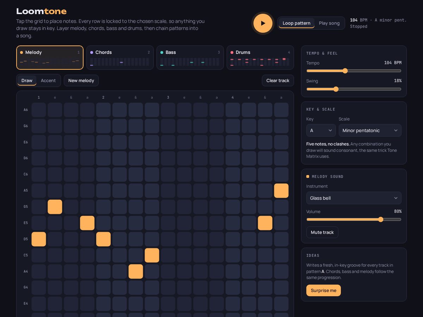Viewport: 423px width, 317px height.
Task: Click the 'A5' row label
Action: pos(26,191)
